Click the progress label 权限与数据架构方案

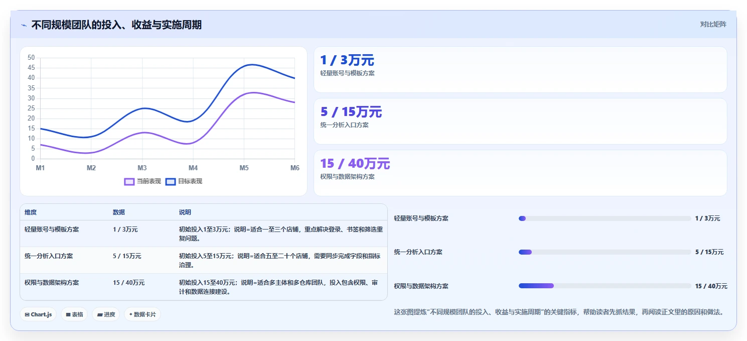click(421, 286)
